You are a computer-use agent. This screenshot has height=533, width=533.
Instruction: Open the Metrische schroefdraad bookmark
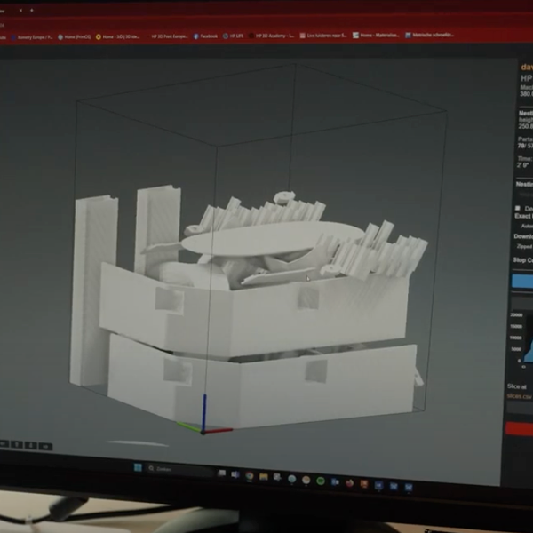429,35
